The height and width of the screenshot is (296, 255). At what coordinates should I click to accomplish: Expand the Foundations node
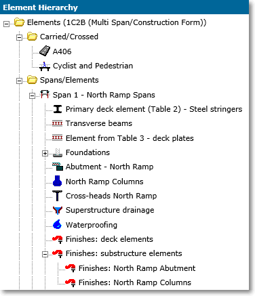(x=45, y=154)
